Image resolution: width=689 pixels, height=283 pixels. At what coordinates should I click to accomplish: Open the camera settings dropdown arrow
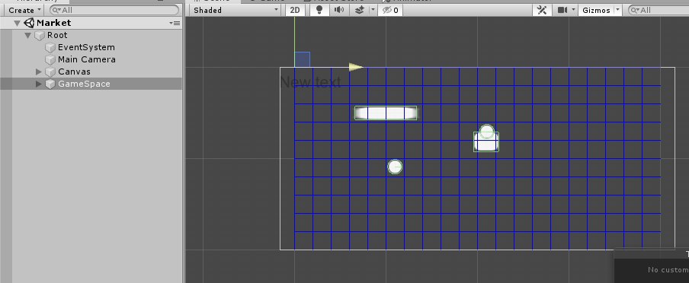[x=574, y=10]
